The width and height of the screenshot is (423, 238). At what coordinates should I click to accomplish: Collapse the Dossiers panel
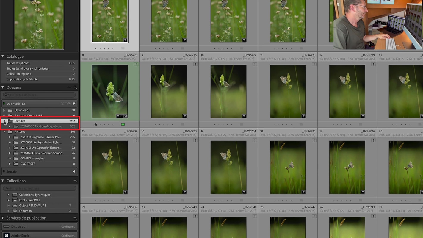[x=3, y=87]
